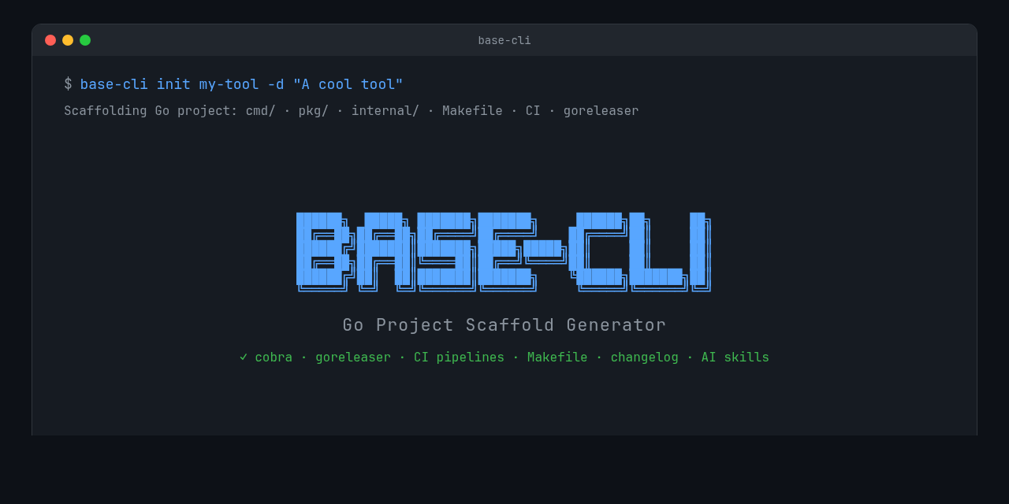Click the BASE-CLI ASCII art logo
The width and height of the screenshot is (1009, 504).
[x=504, y=253]
